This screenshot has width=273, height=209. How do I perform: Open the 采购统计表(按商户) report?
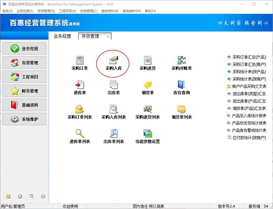point(247,79)
